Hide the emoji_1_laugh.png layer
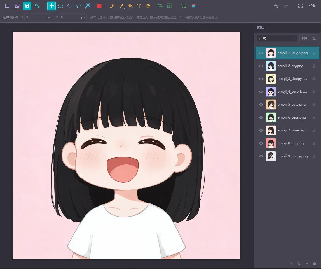The image size is (321, 269). [x=261, y=53]
